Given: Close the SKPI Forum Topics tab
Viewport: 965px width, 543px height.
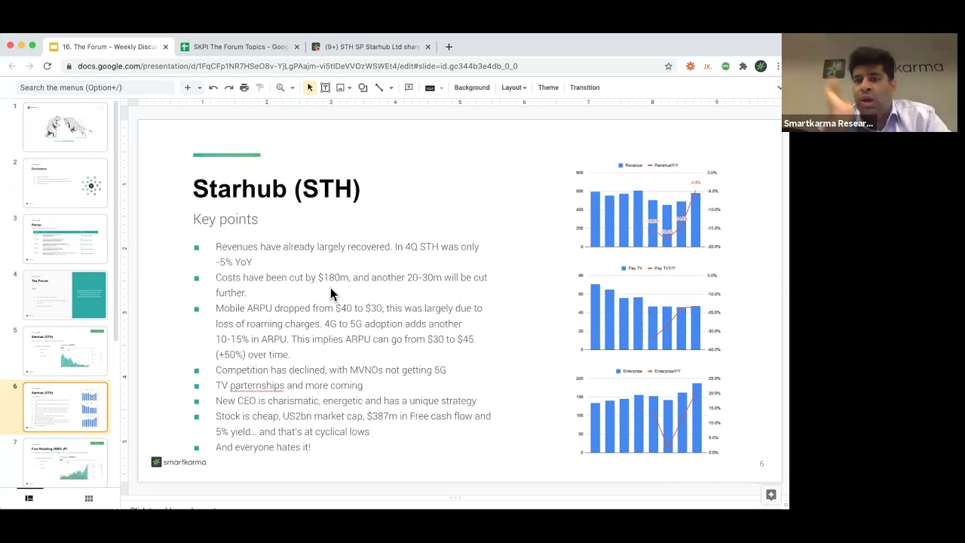Looking at the screenshot, I should (296, 47).
